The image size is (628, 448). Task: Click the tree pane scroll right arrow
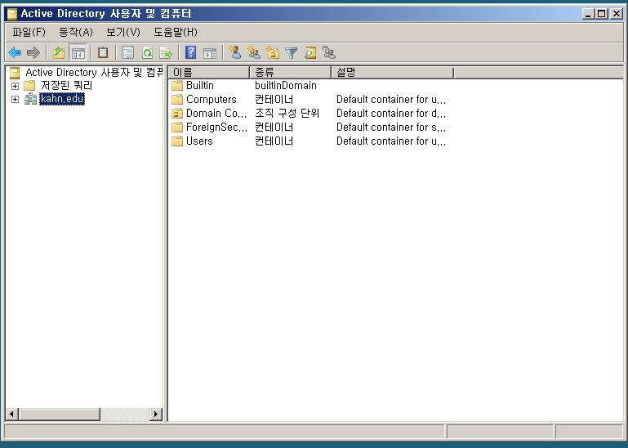155,414
